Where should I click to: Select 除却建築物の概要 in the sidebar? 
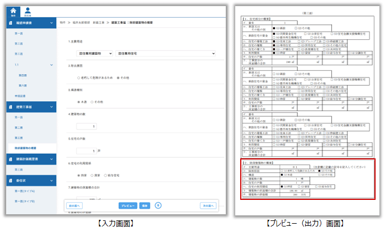(x=26, y=148)
